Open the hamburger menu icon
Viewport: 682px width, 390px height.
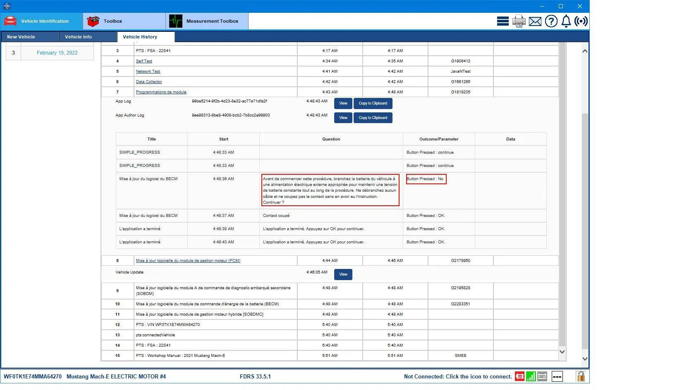click(x=503, y=21)
